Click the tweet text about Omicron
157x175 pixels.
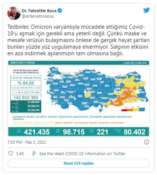[78, 40]
